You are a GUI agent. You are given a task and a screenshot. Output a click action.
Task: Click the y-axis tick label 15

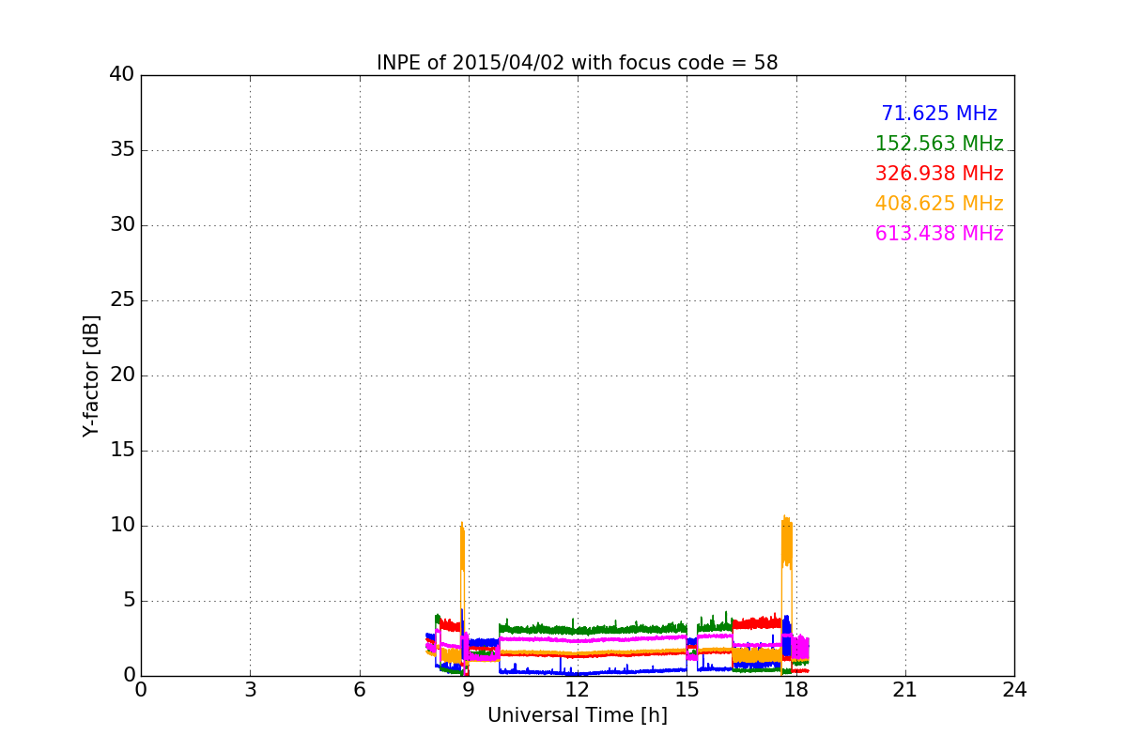click(122, 451)
